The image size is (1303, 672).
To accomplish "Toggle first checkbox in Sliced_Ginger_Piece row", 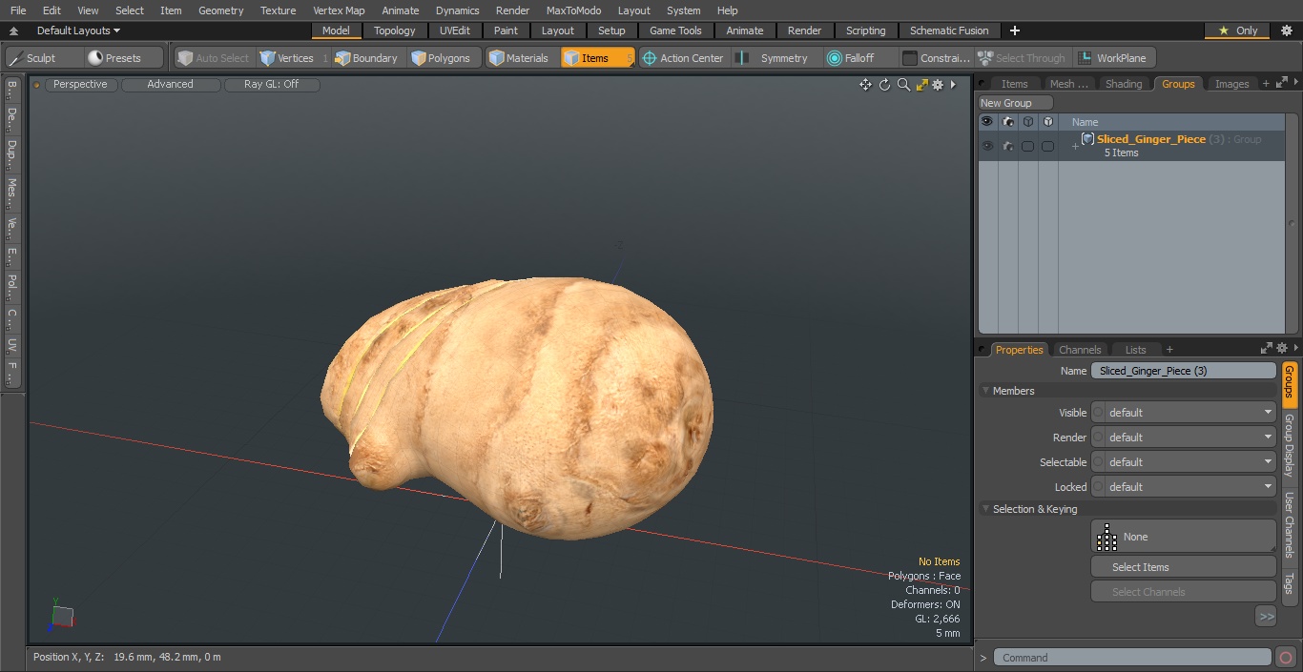I will pyautogui.click(x=1028, y=146).
